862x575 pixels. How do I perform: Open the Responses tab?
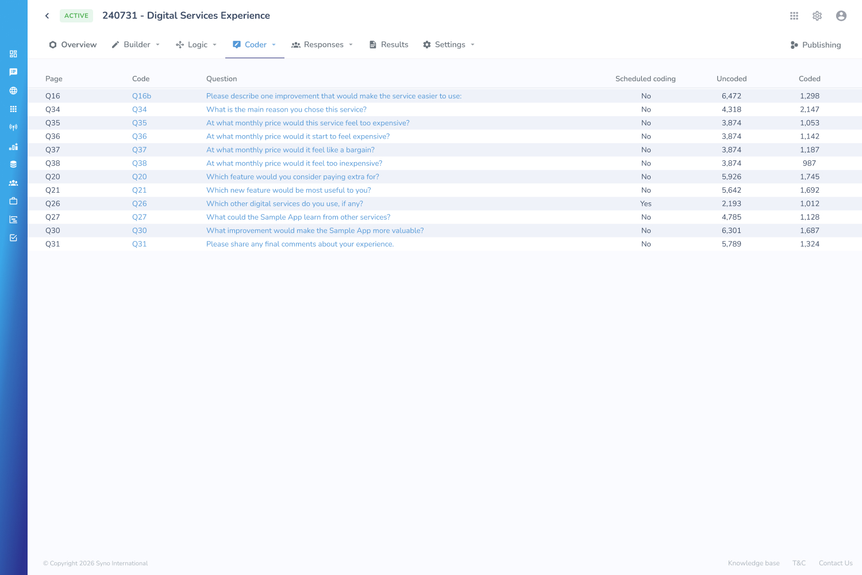coord(317,45)
